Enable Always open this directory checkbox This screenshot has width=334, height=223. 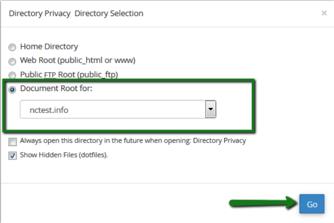13,142
